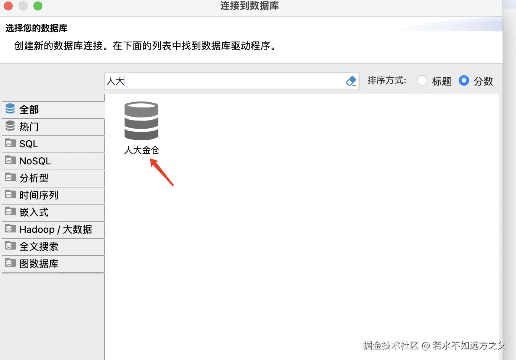Show the Hadoop / 大数据 category
This screenshot has width=516, height=360.
click(x=53, y=229)
